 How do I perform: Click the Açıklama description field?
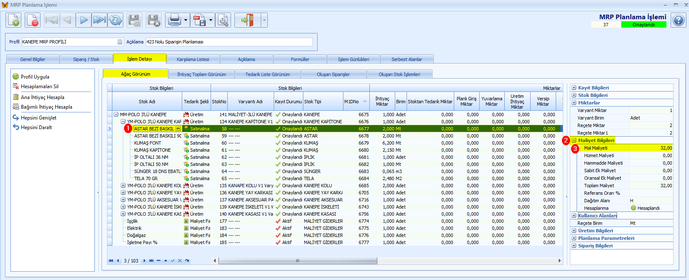tap(229, 42)
